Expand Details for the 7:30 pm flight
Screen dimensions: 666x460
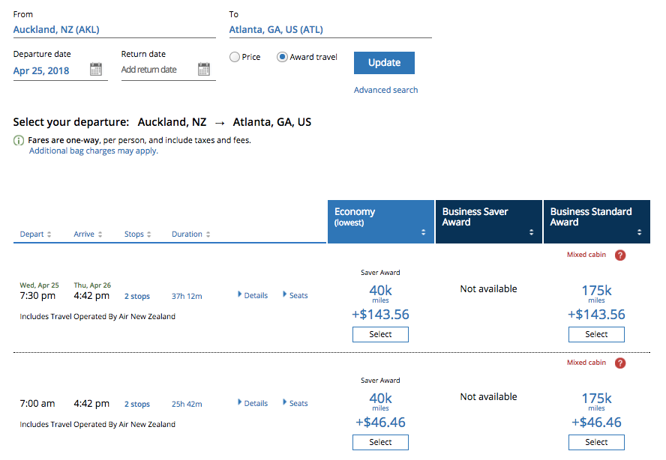tap(253, 295)
